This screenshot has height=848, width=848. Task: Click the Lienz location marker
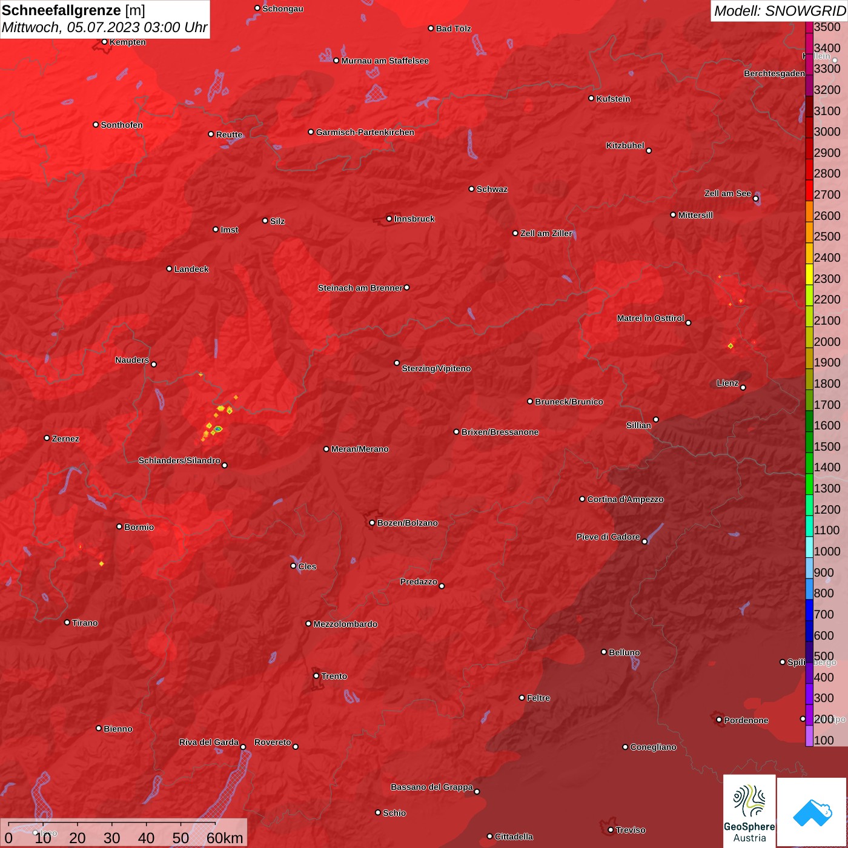tap(743, 388)
